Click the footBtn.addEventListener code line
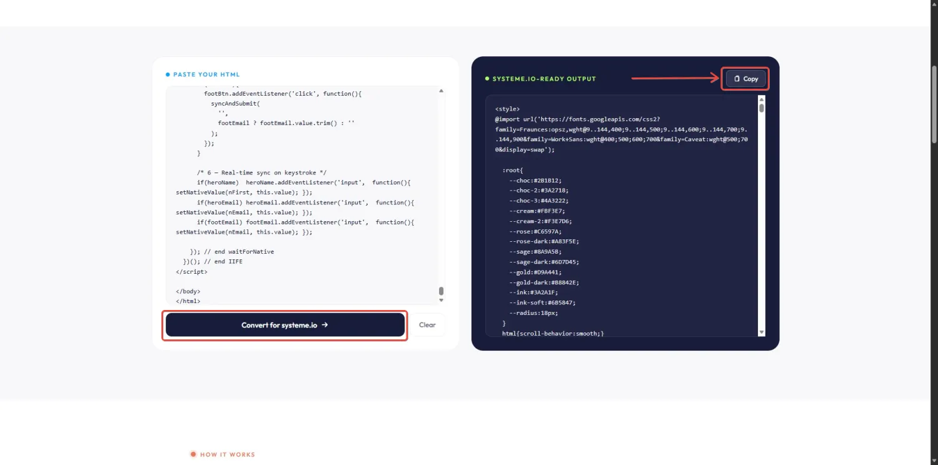The height and width of the screenshot is (465, 938). [x=283, y=94]
